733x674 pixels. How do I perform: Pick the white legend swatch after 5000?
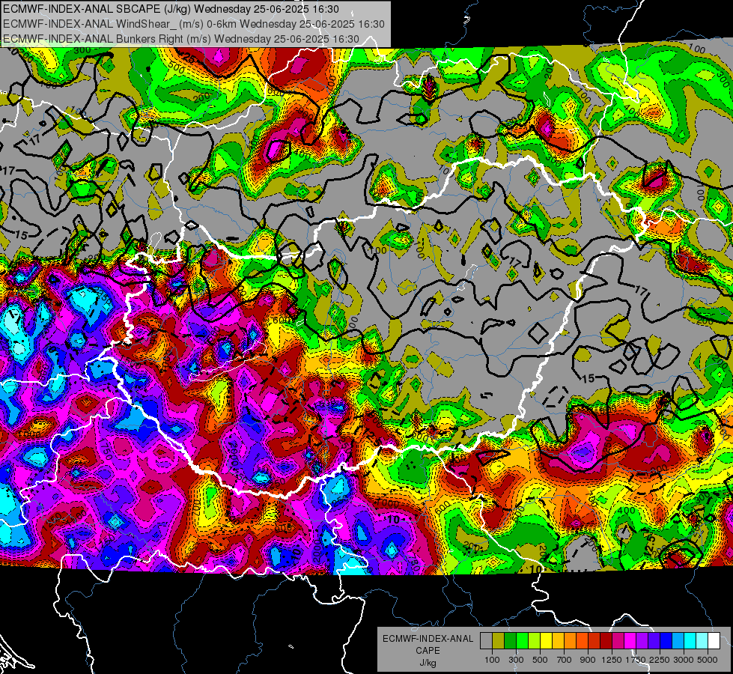pyautogui.click(x=714, y=641)
